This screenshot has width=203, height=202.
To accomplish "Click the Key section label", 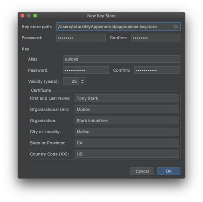I will pyautogui.click(x=25, y=49).
